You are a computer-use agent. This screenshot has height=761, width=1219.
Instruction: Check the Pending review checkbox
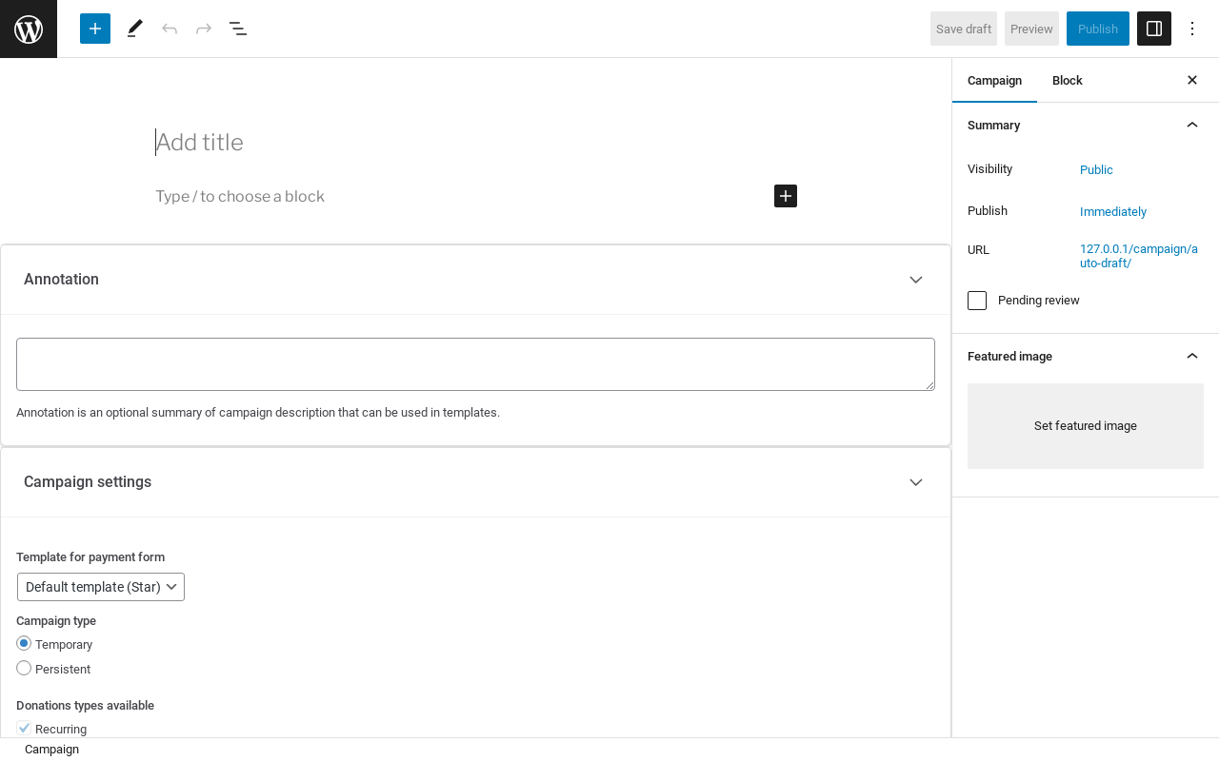pyautogui.click(x=977, y=301)
